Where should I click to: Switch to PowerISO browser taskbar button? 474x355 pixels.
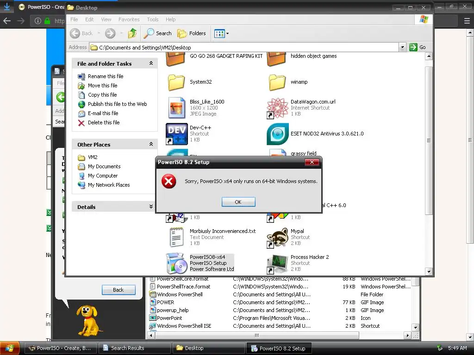(61, 348)
